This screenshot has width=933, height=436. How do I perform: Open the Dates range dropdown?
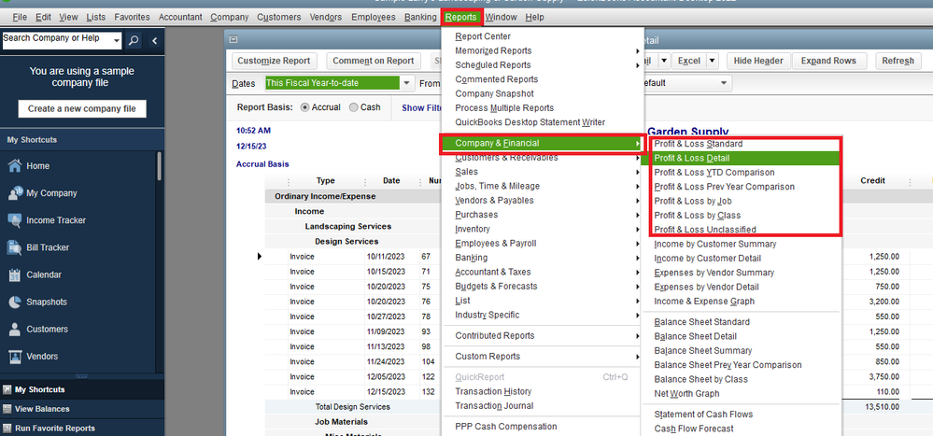[x=407, y=83]
